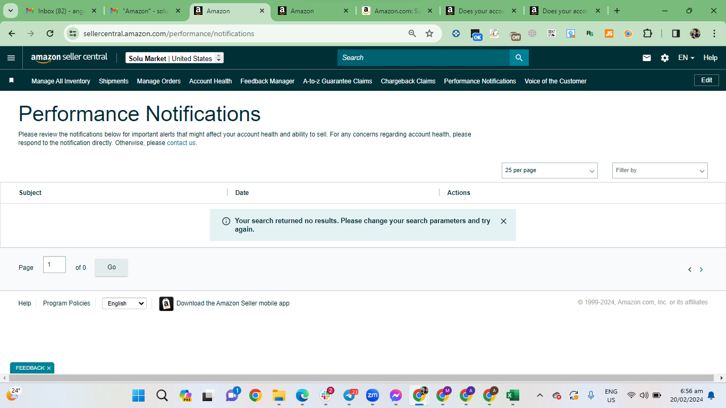Click the page number input box
The image size is (726, 408).
[54, 265]
